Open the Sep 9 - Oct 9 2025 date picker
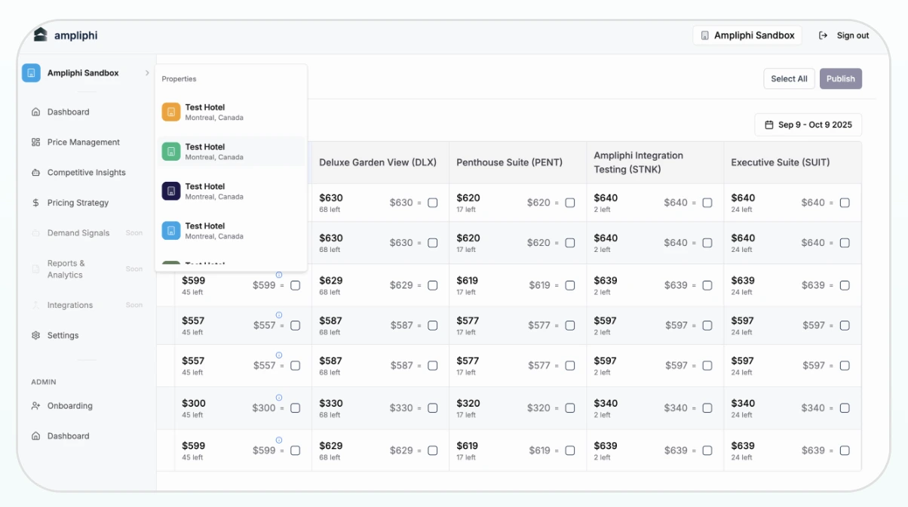Viewport: 908px width, 507px height. coord(808,124)
